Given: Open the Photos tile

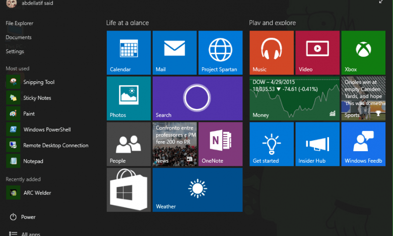Looking at the screenshot, I should click(128, 98).
